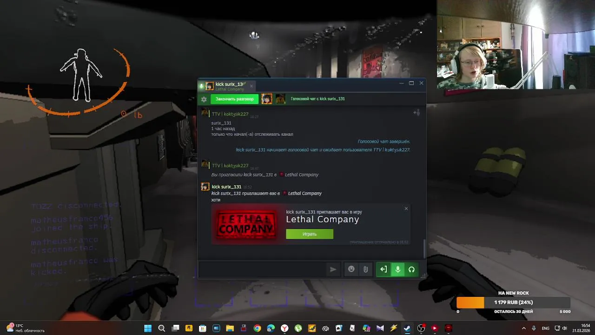Open the Steam chat settings gear

(x=204, y=99)
